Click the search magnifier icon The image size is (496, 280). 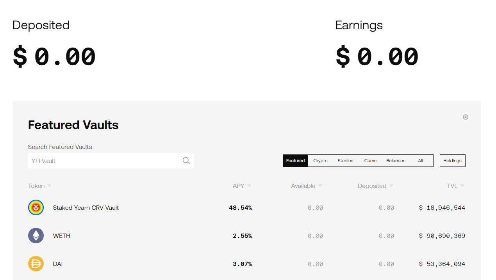coord(186,161)
